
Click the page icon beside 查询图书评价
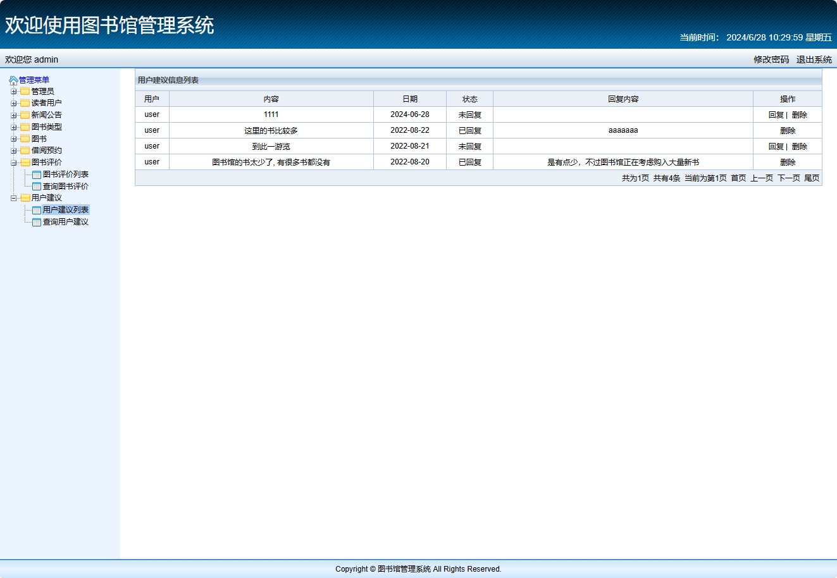tap(37, 187)
